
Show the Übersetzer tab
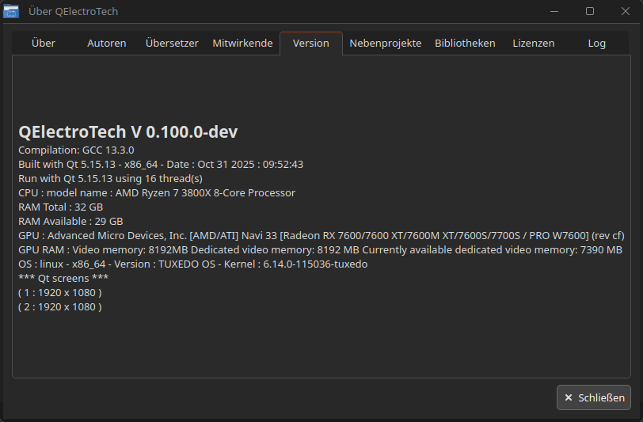[x=172, y=44]
